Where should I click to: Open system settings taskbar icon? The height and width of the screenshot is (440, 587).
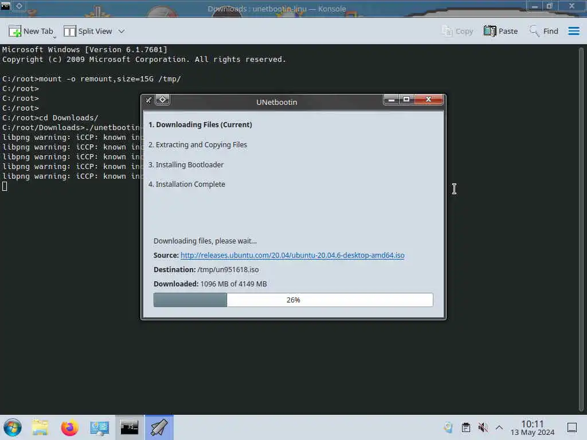click(99, 427)
